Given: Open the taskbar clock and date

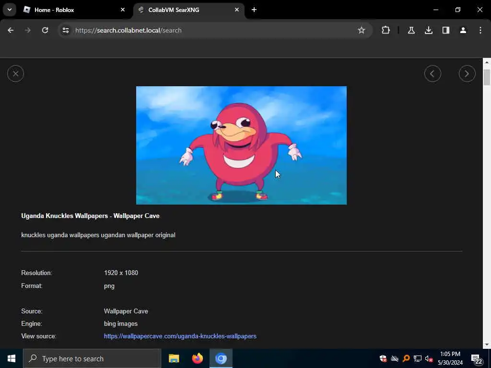Looking at the screenshot, I should pyautogui.click(x=450, y=358).
